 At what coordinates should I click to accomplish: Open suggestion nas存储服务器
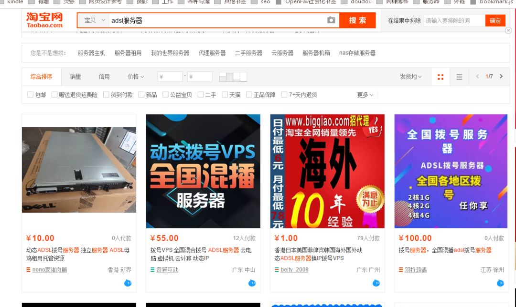pyautogui.click(x=357, y=53)
